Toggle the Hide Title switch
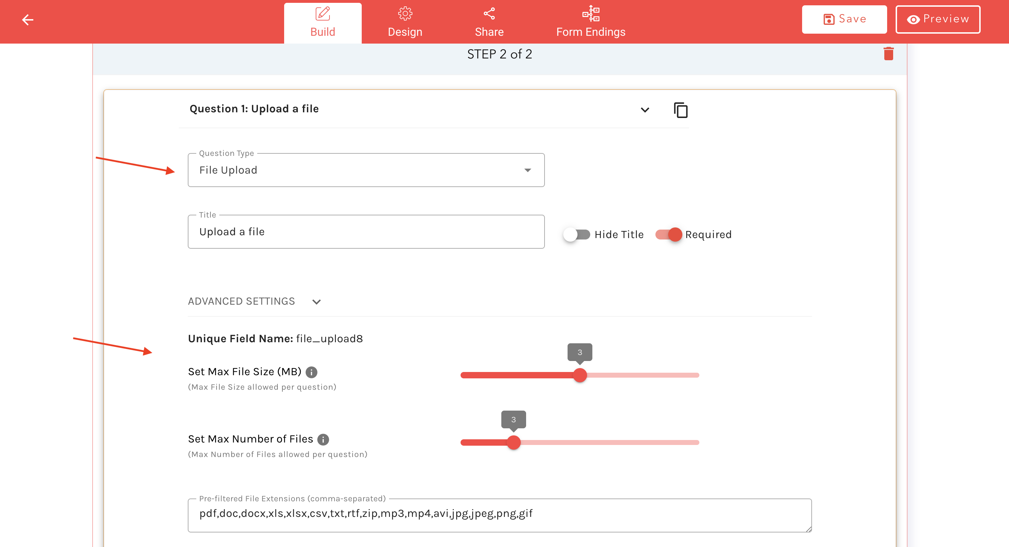The height and width of the screenshot is (547, 1009). pos(576,235)
